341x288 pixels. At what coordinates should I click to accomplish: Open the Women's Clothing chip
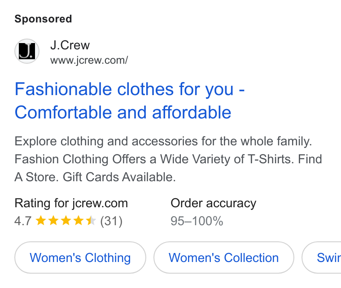pos(80,257)
